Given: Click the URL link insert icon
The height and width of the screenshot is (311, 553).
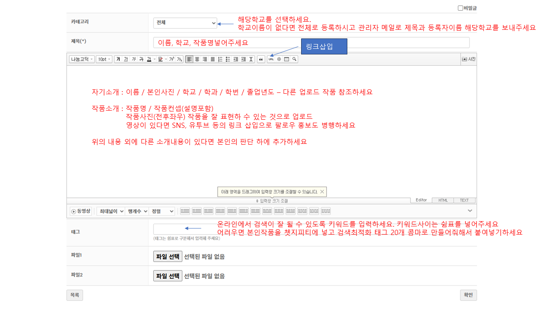Looking at the screenshot, I should [x=271, y=59].
